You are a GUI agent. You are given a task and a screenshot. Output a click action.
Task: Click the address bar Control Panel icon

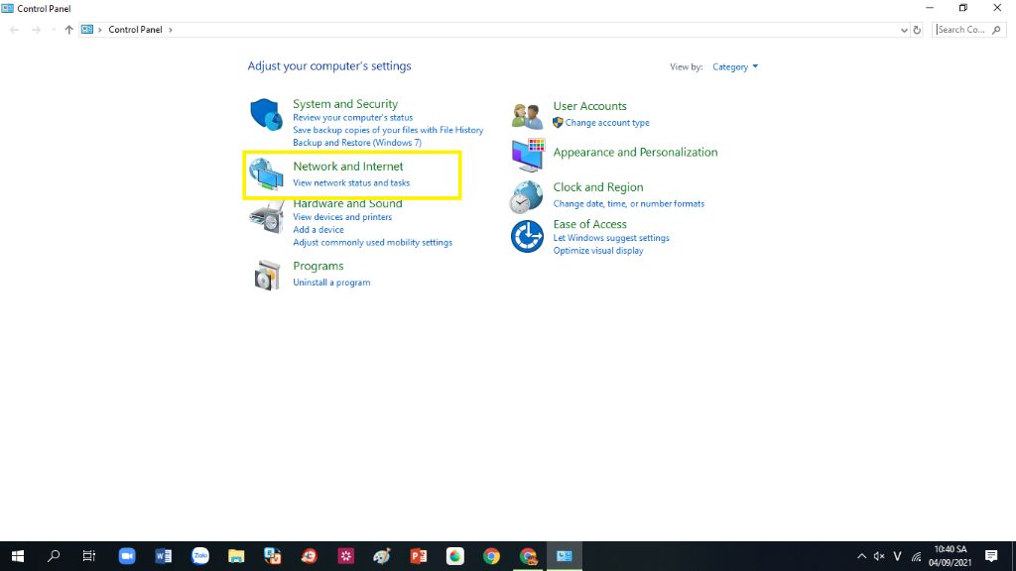pyautogui.click(x=87, y=30)
